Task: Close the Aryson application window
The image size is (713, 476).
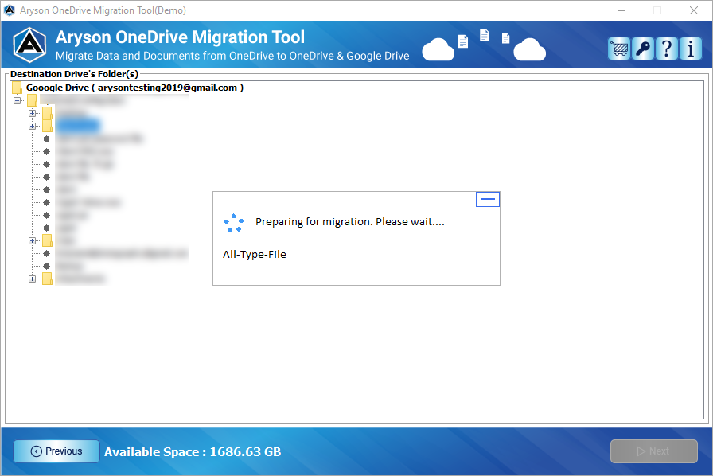Action: click(693, 10)
